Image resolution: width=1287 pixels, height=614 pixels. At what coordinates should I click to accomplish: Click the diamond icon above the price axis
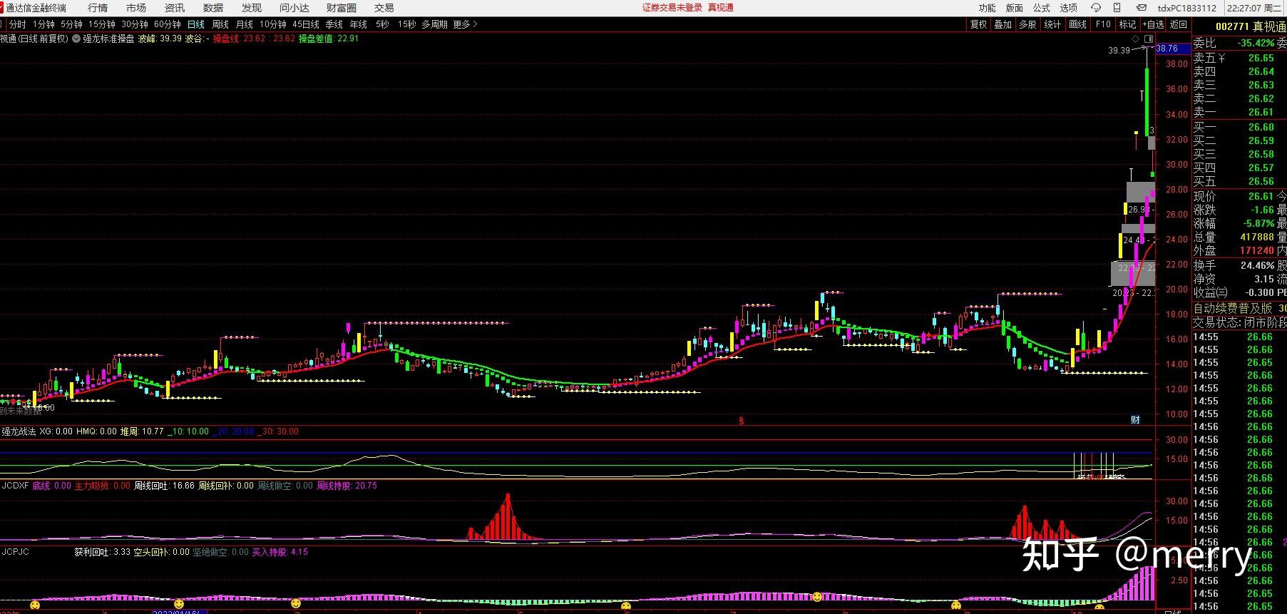click(1135, 39)
